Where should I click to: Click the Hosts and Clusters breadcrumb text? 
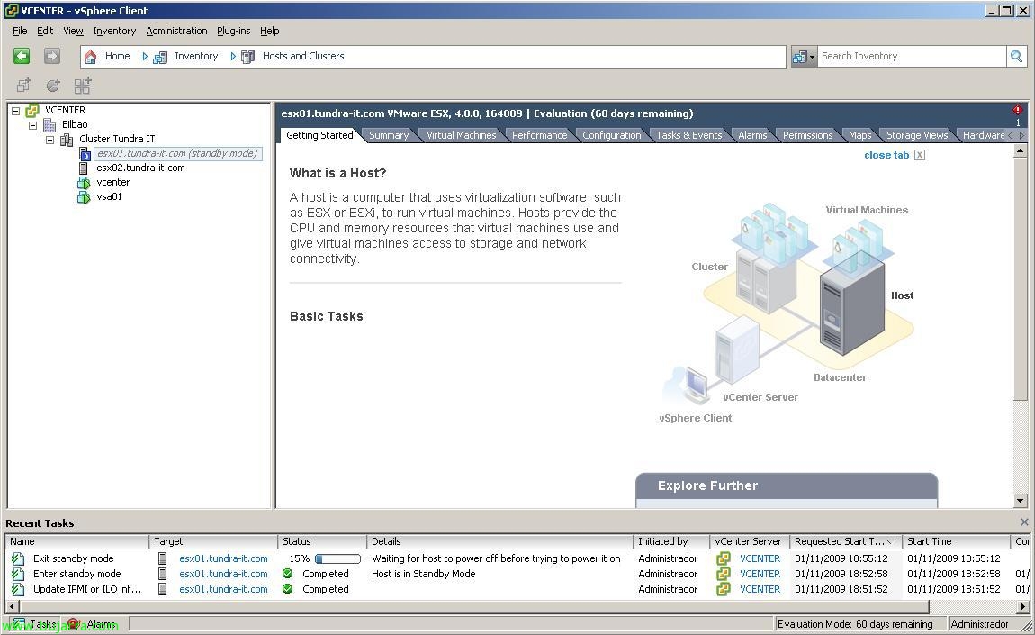303,56
